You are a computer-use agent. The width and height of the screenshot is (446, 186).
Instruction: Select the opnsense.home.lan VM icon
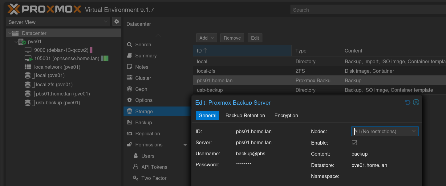pos(28,58)
